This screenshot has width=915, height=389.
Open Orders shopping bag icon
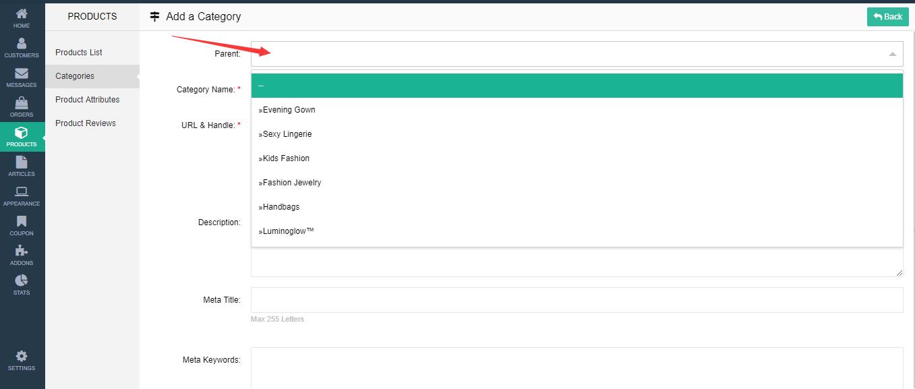[x=22, y=103]
